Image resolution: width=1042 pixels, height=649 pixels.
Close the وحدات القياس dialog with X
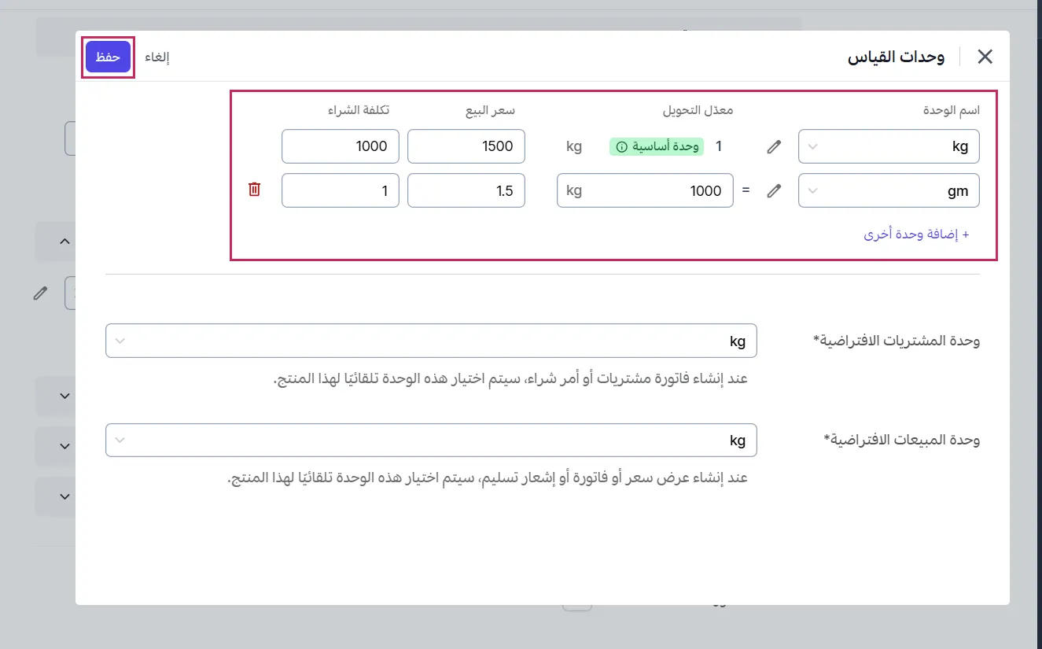click(x=985, y=56)
